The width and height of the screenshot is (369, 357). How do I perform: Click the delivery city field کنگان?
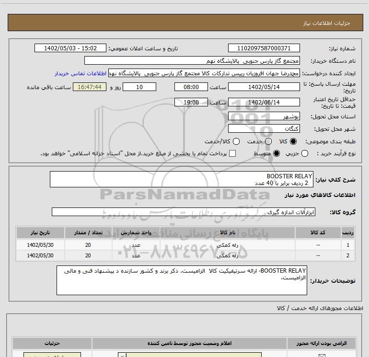[264, 128]
